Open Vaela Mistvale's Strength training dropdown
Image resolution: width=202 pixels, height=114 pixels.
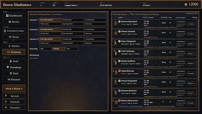pyautogui.click(x=191, y=74)
